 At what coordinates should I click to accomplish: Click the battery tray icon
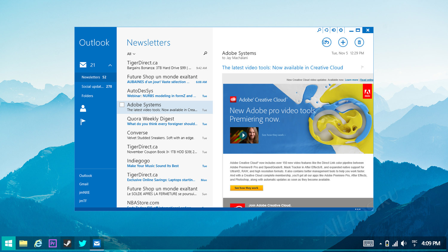[x=387, y=243]
